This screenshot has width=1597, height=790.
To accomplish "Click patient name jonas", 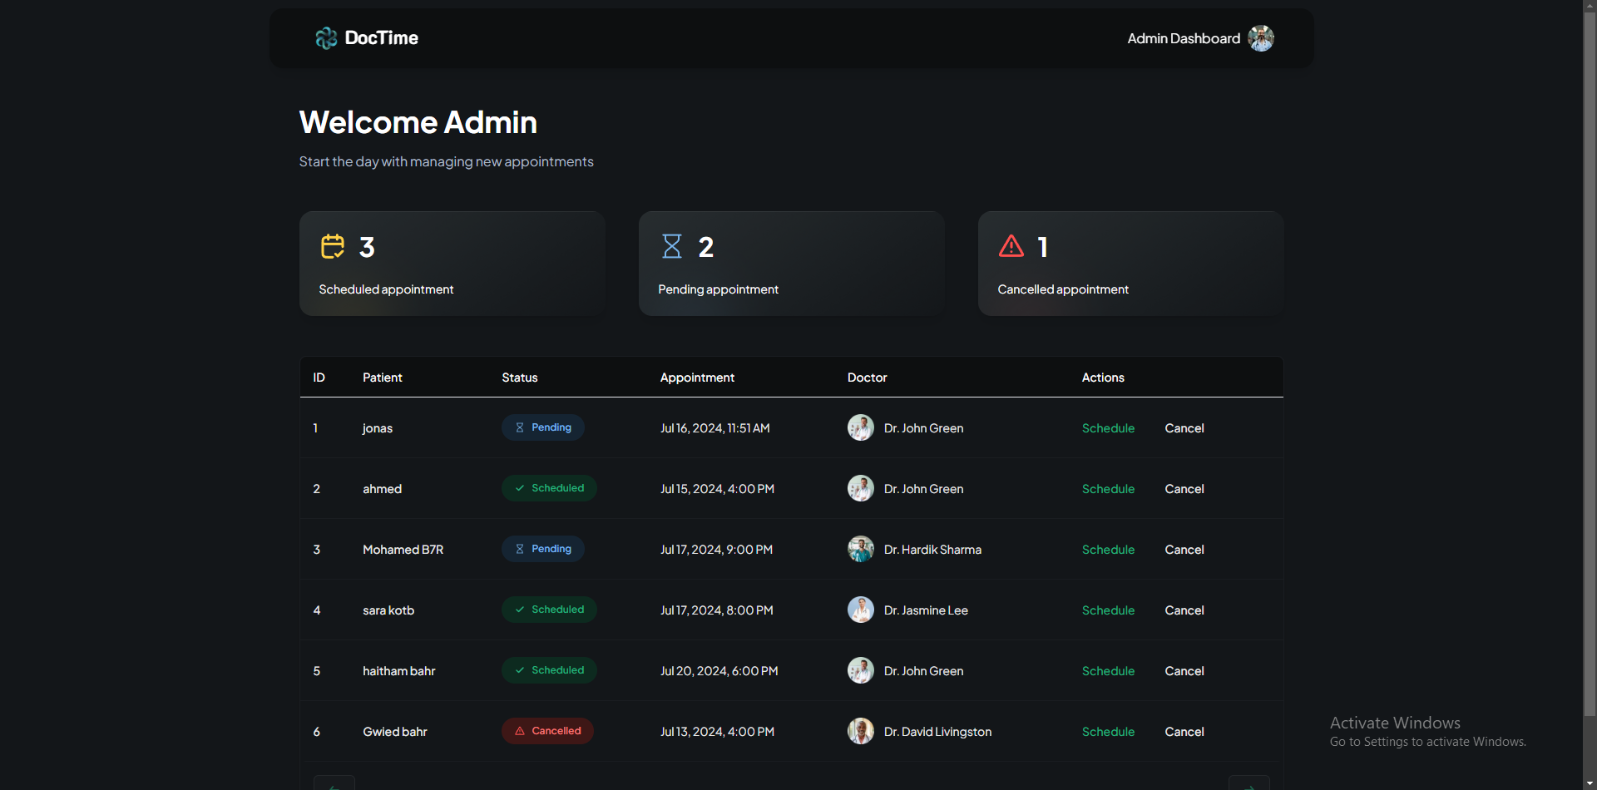I will coord(378,428).
